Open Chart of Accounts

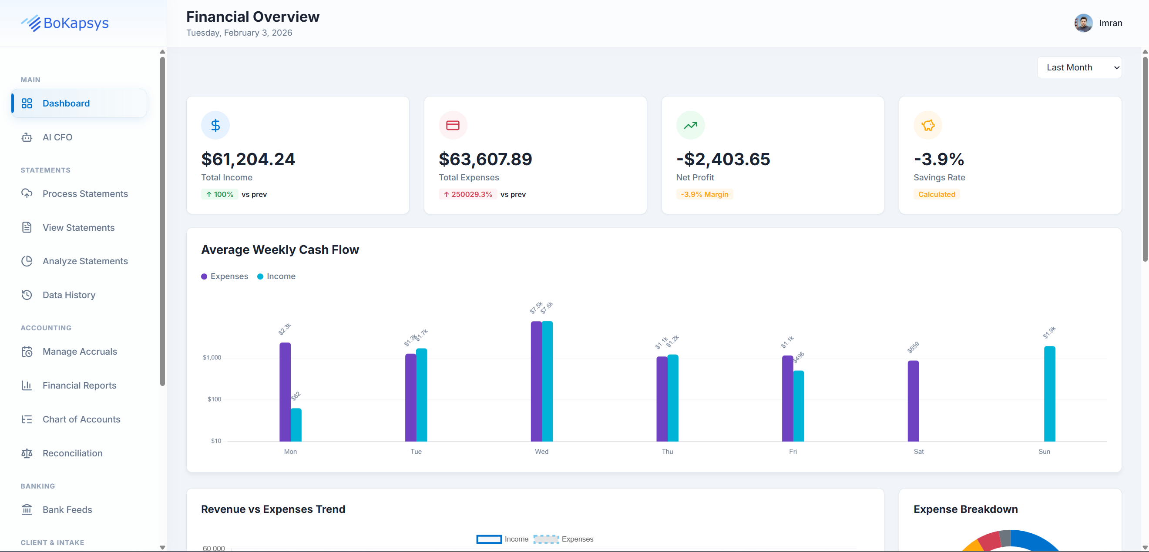81,419
